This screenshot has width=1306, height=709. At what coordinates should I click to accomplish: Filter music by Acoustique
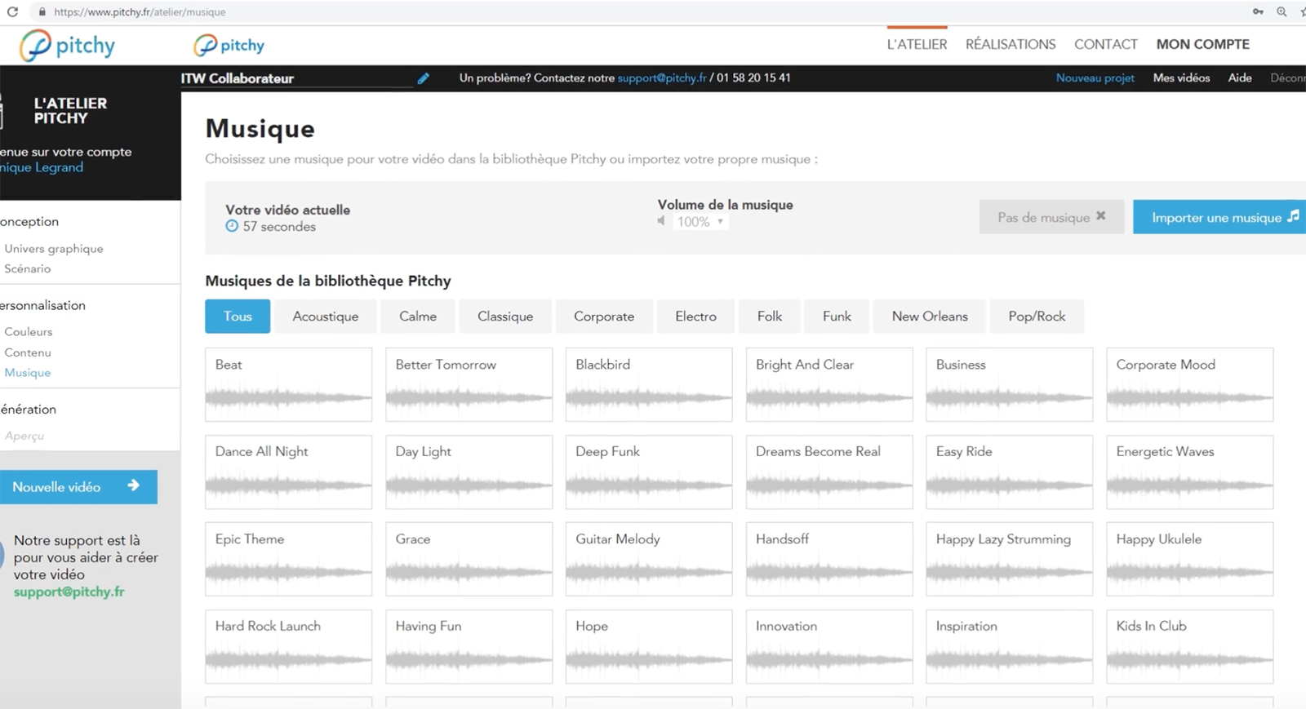[x=325, y=317]
